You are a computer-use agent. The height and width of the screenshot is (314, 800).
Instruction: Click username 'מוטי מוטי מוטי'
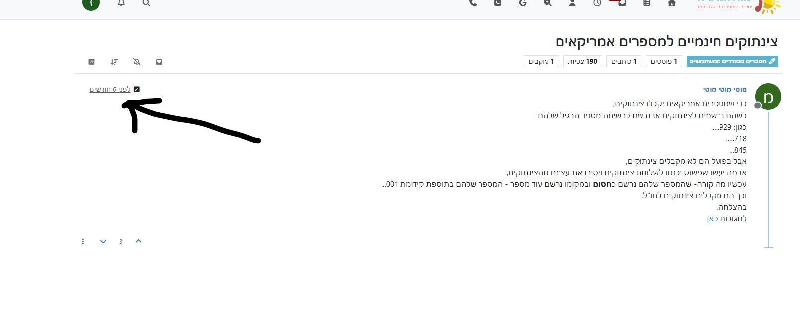tap(724, 89)
